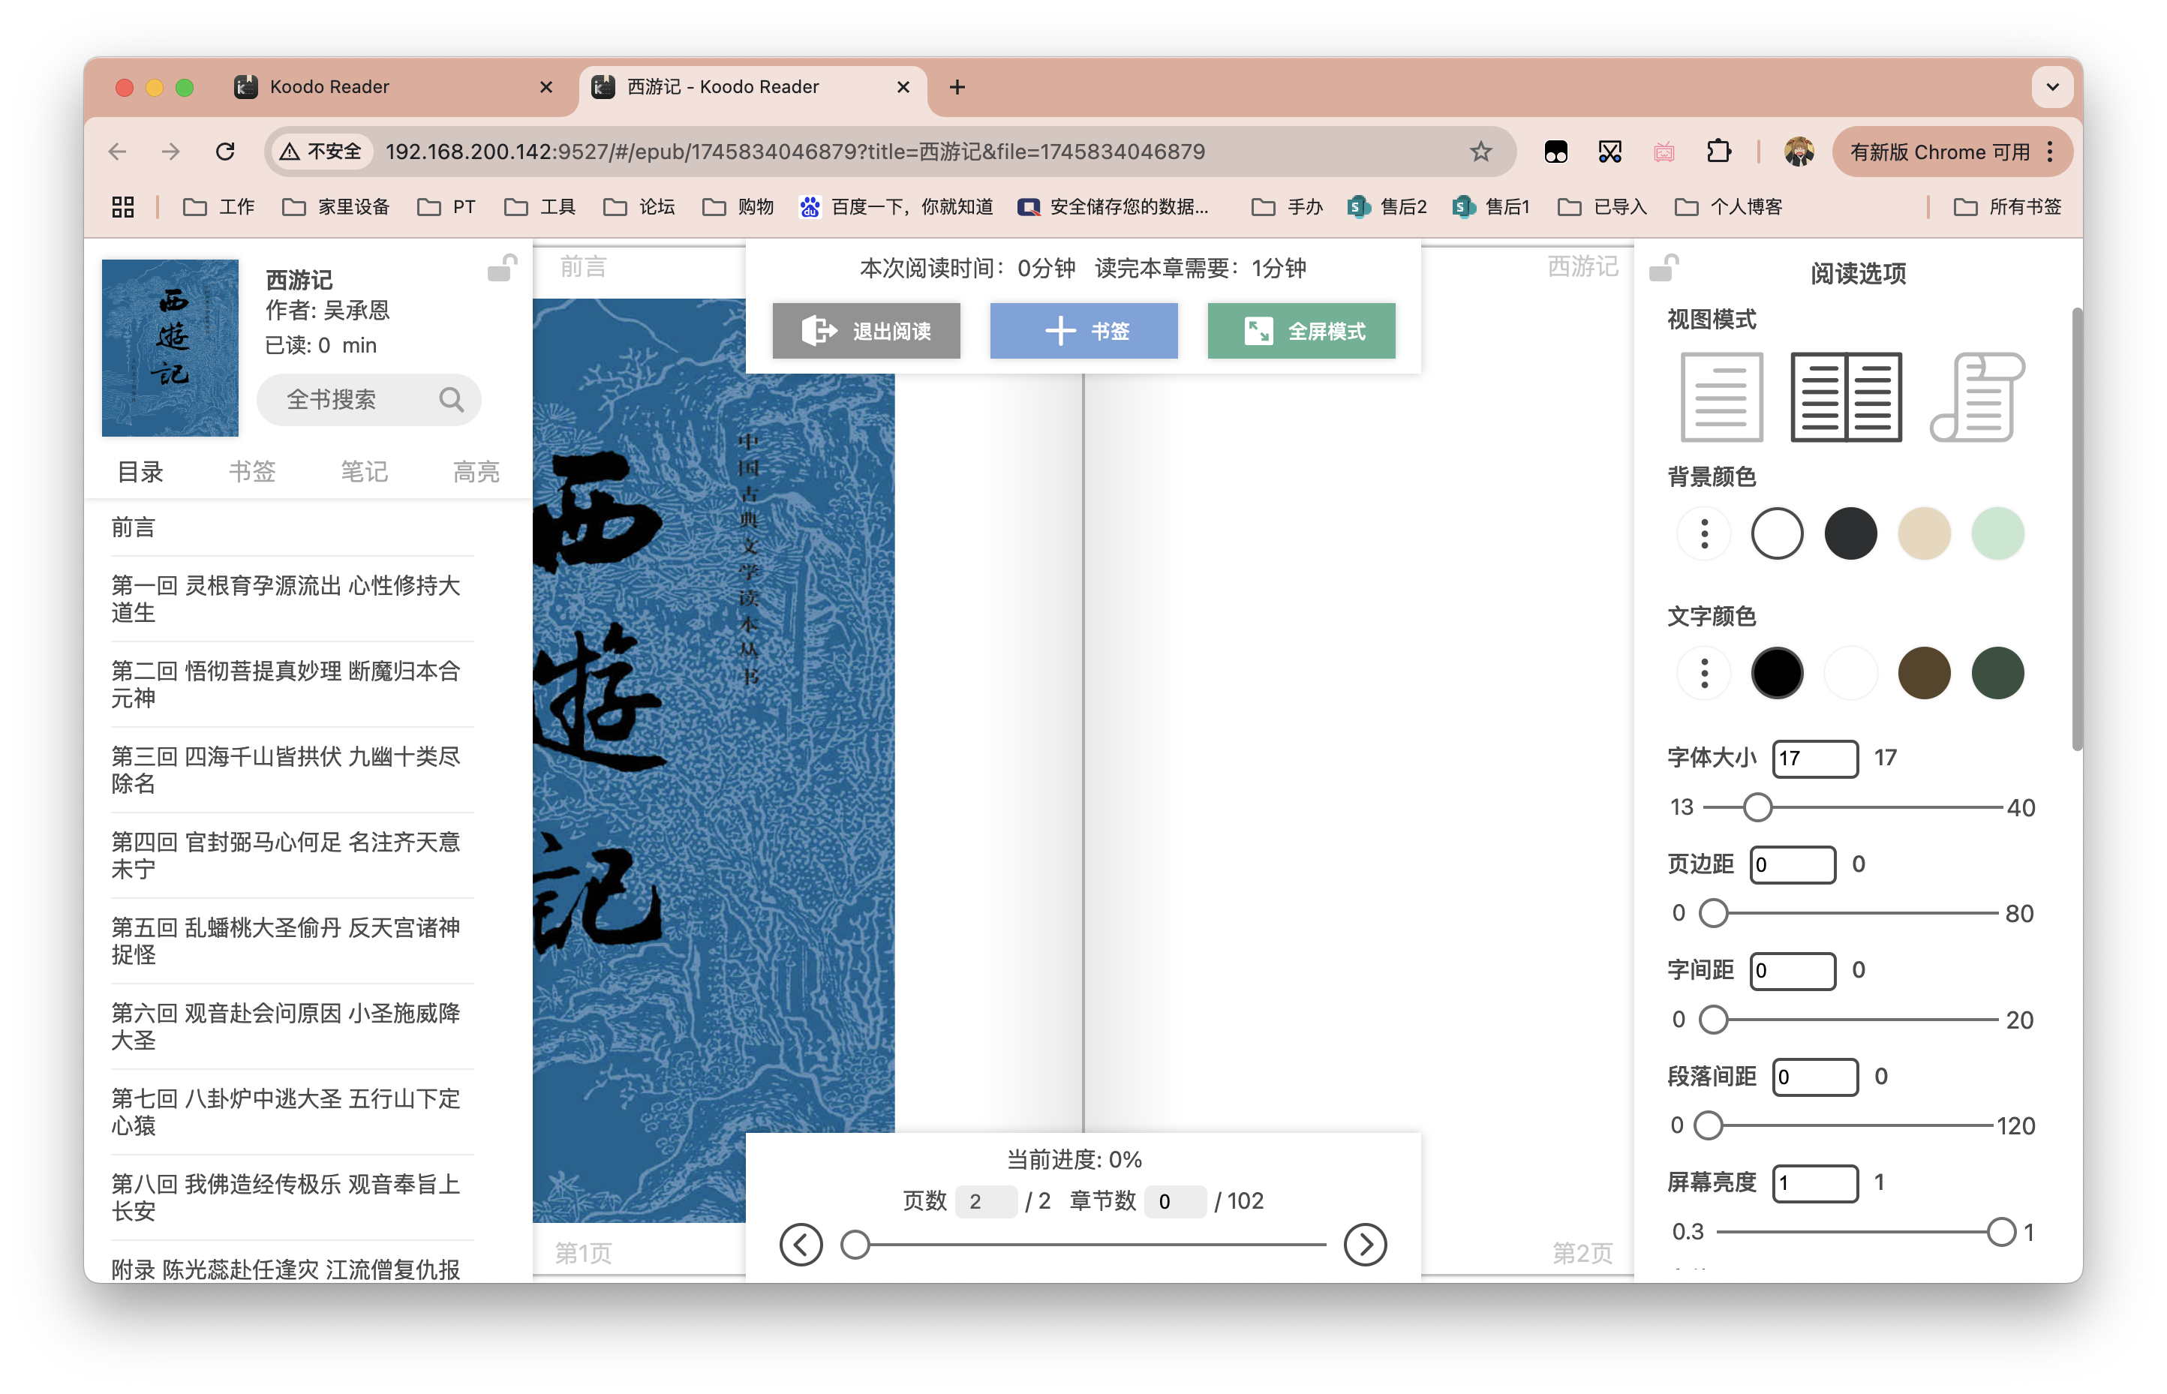Image resolution: width=2167 pixels, height=1394 pixels.
Task: Click the not-secure warning icon in address bar
Action: point(290,151)
